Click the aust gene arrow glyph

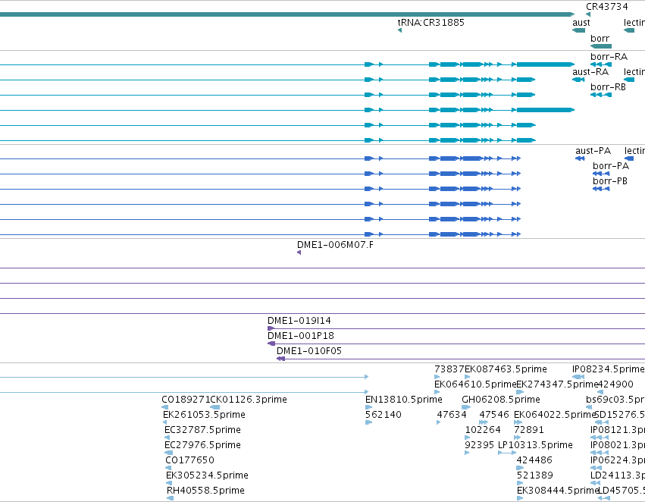[579, 30]
